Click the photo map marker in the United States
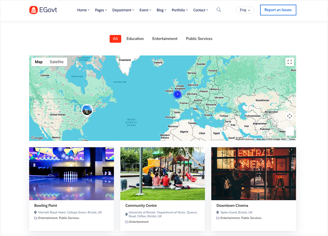Viewport: 328px width, 236px height. pyautogui.click(x=87, y=110)
